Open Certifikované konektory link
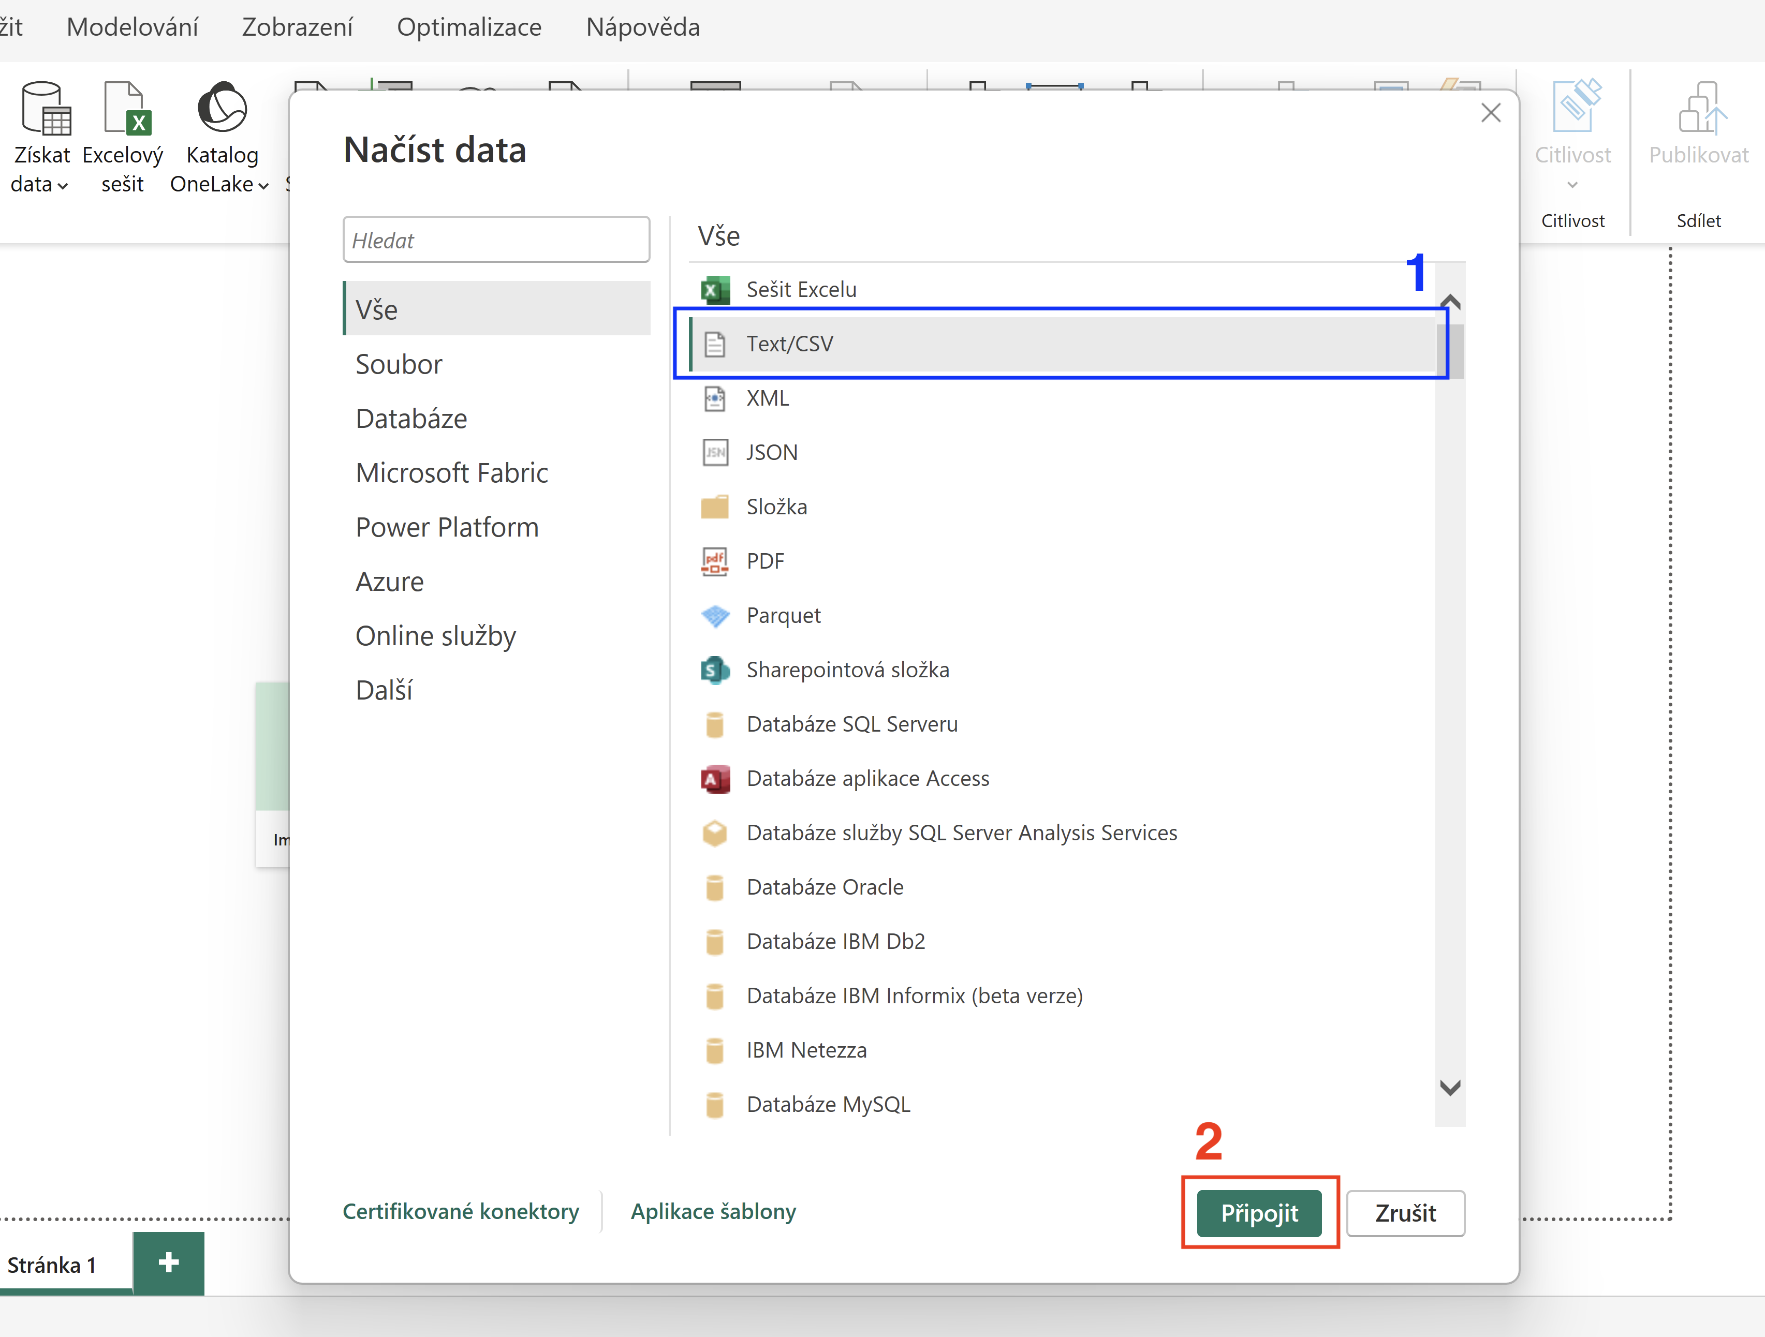The image size is (1765, 1337). tap(461, 1211)
